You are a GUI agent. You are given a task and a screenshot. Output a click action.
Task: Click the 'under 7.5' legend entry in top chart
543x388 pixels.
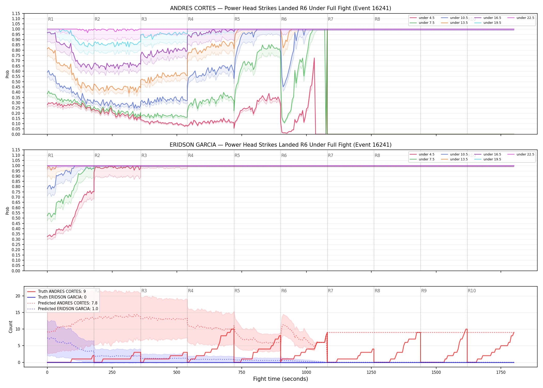pos(422,23)
